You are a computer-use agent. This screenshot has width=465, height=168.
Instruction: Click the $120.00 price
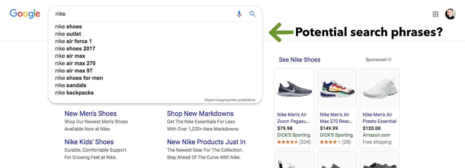[371, 128]
